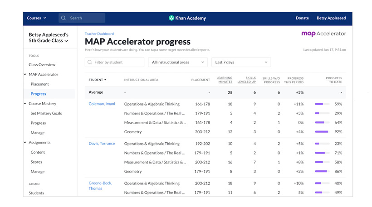Collapse the Course Mastery section chevron
Screen dimensions: 372x207
pos(25,103)
